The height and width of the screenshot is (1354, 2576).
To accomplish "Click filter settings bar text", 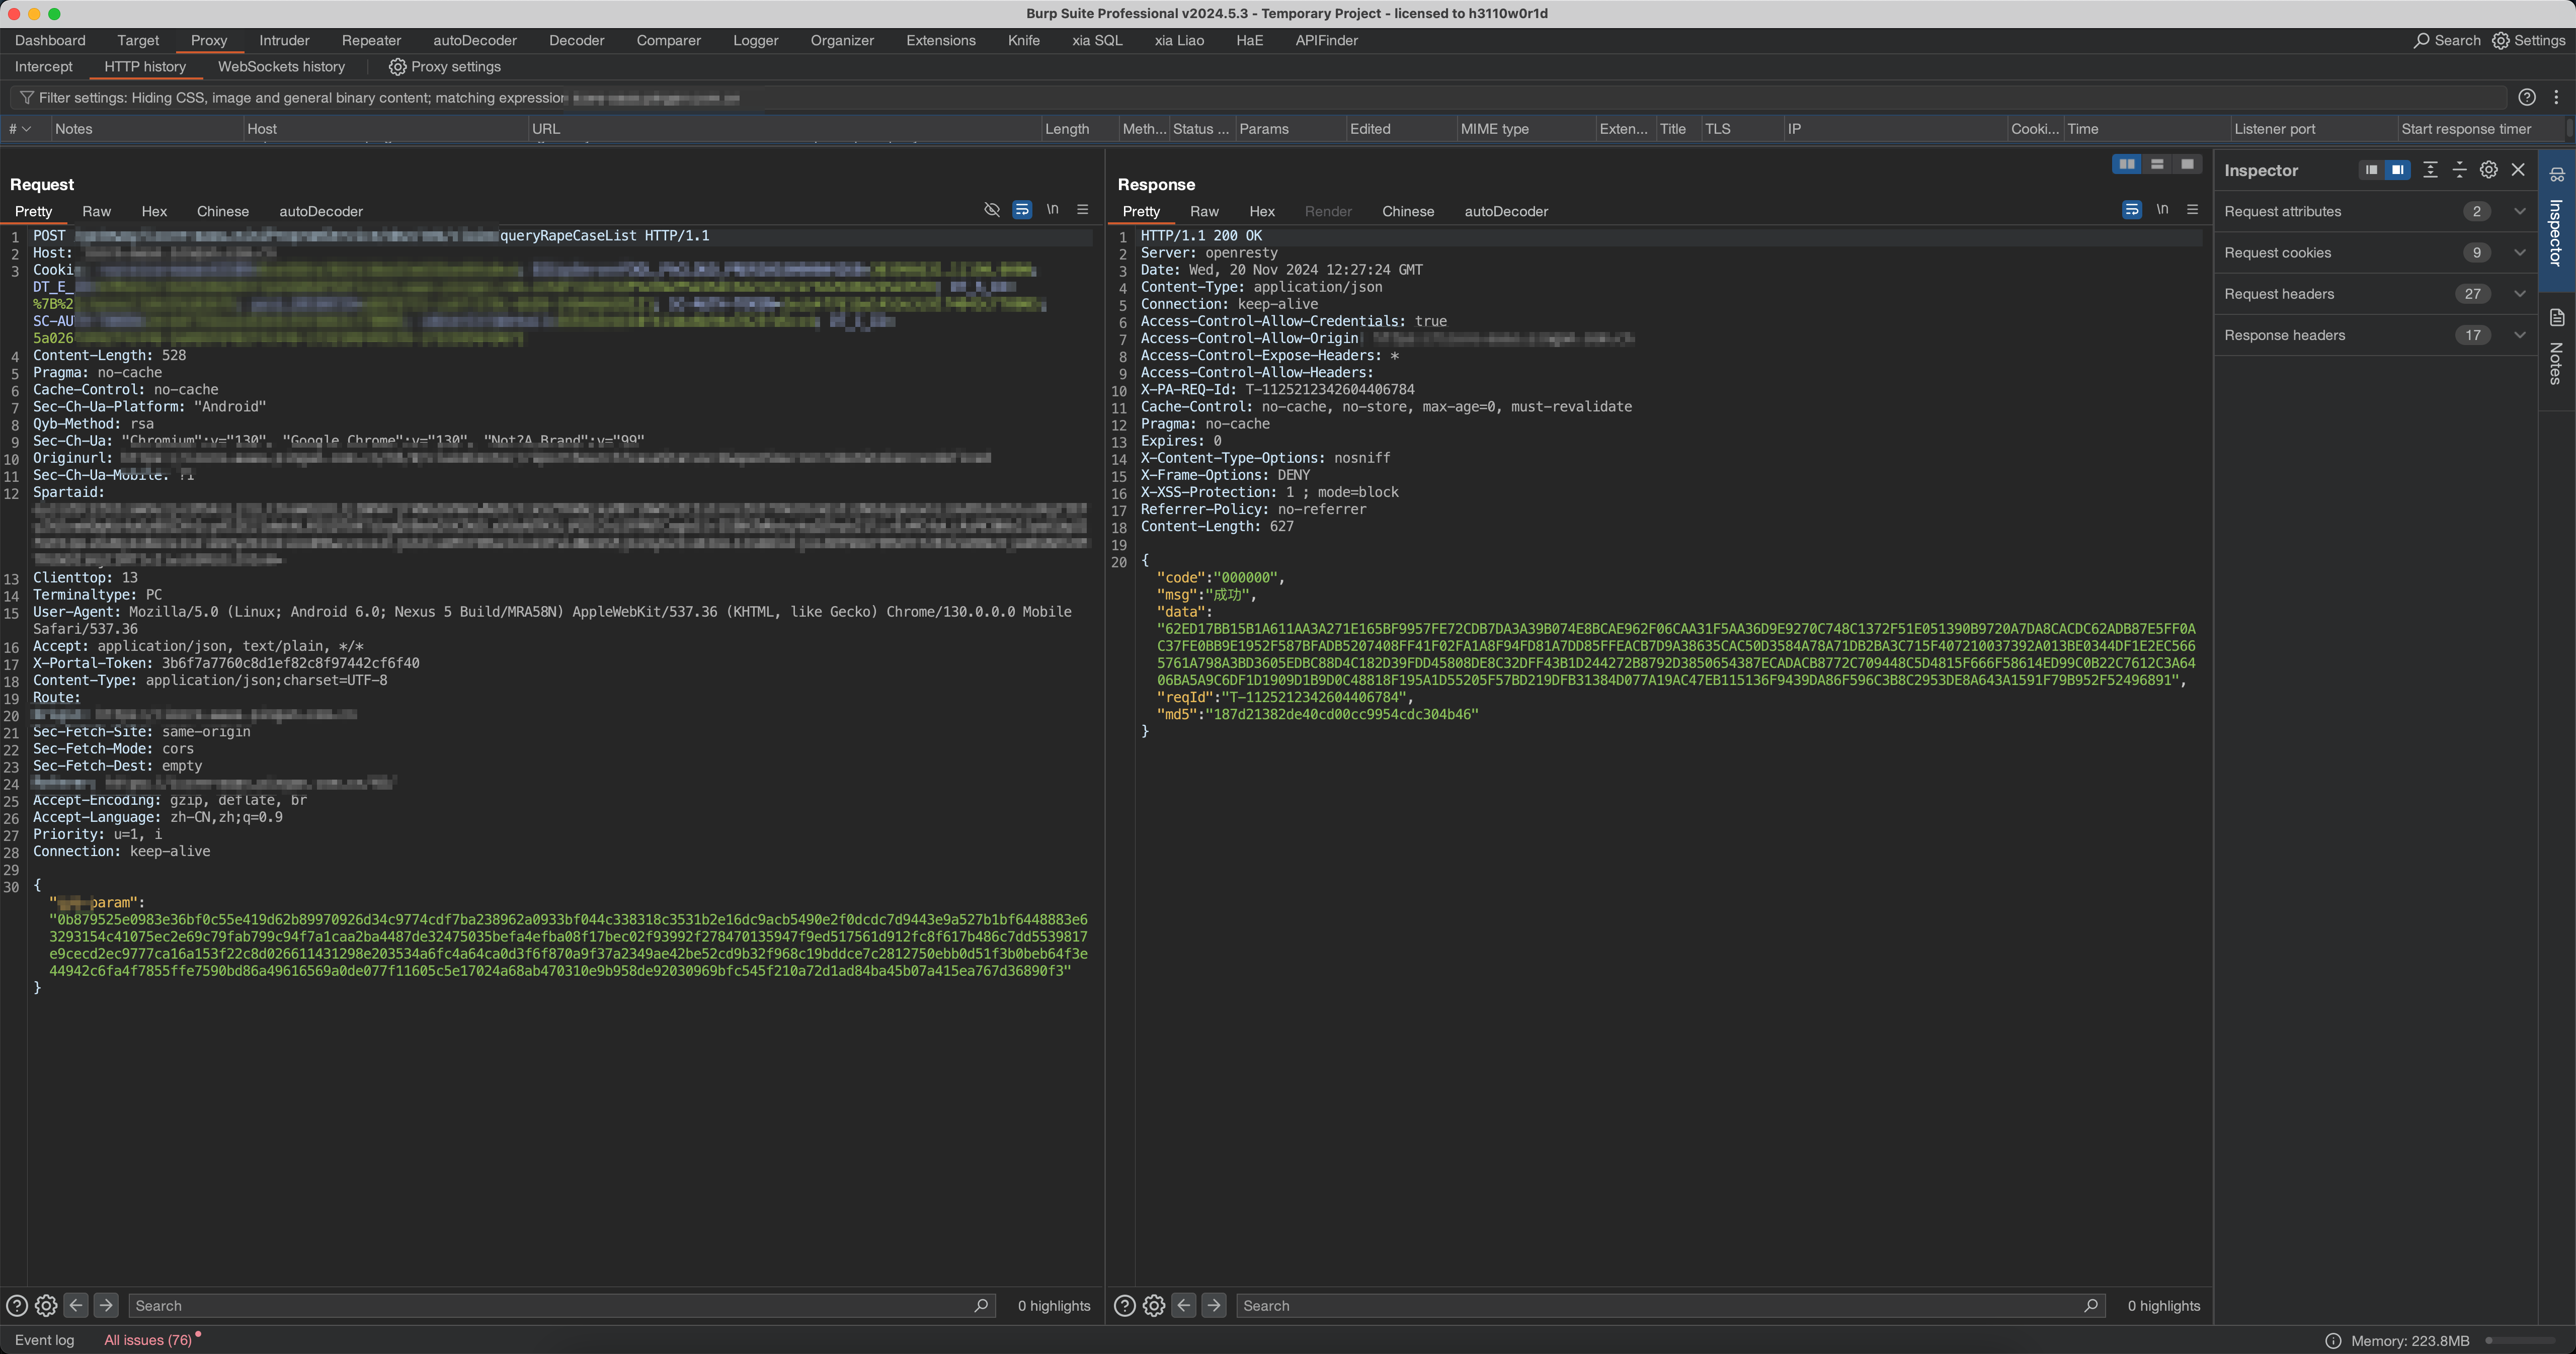I will pyautogui.click(x=302, y=98).
